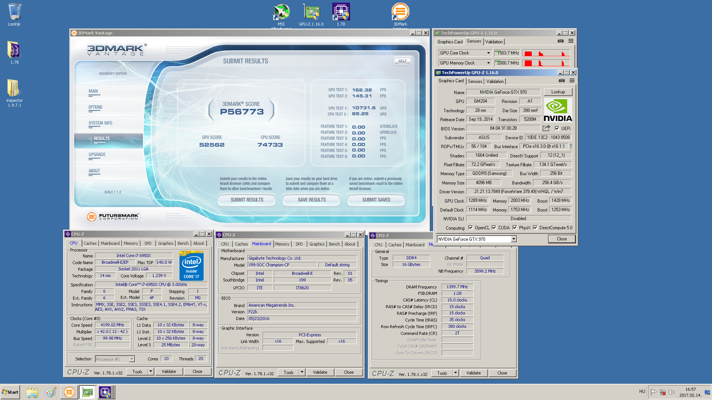Viewport: 712px width, 400px height.
Task: Toggle the OpenCL computing checkbox
Action: [x=471, y=228]
